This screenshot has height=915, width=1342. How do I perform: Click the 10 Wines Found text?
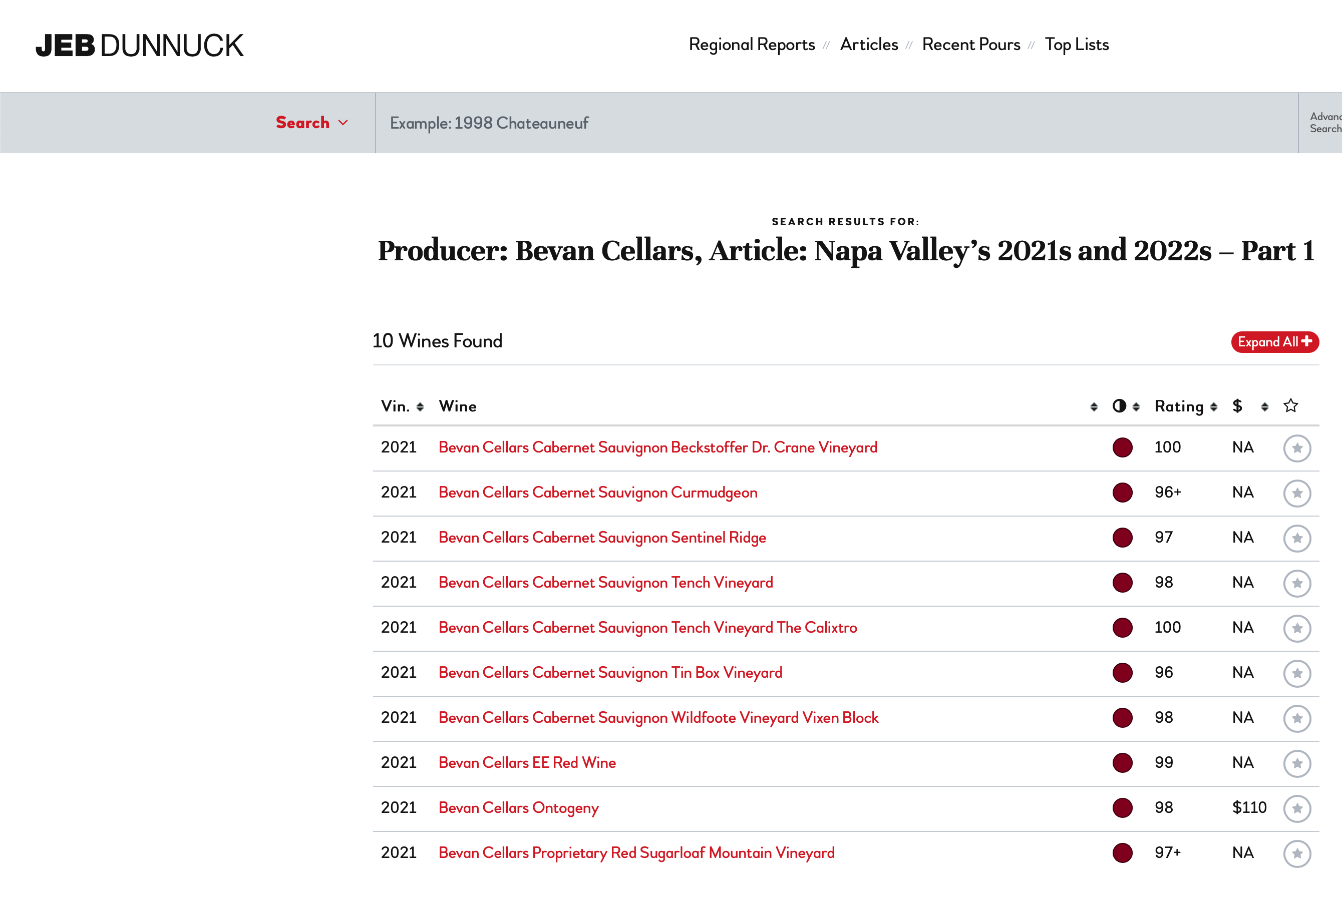tap(437, 340)
